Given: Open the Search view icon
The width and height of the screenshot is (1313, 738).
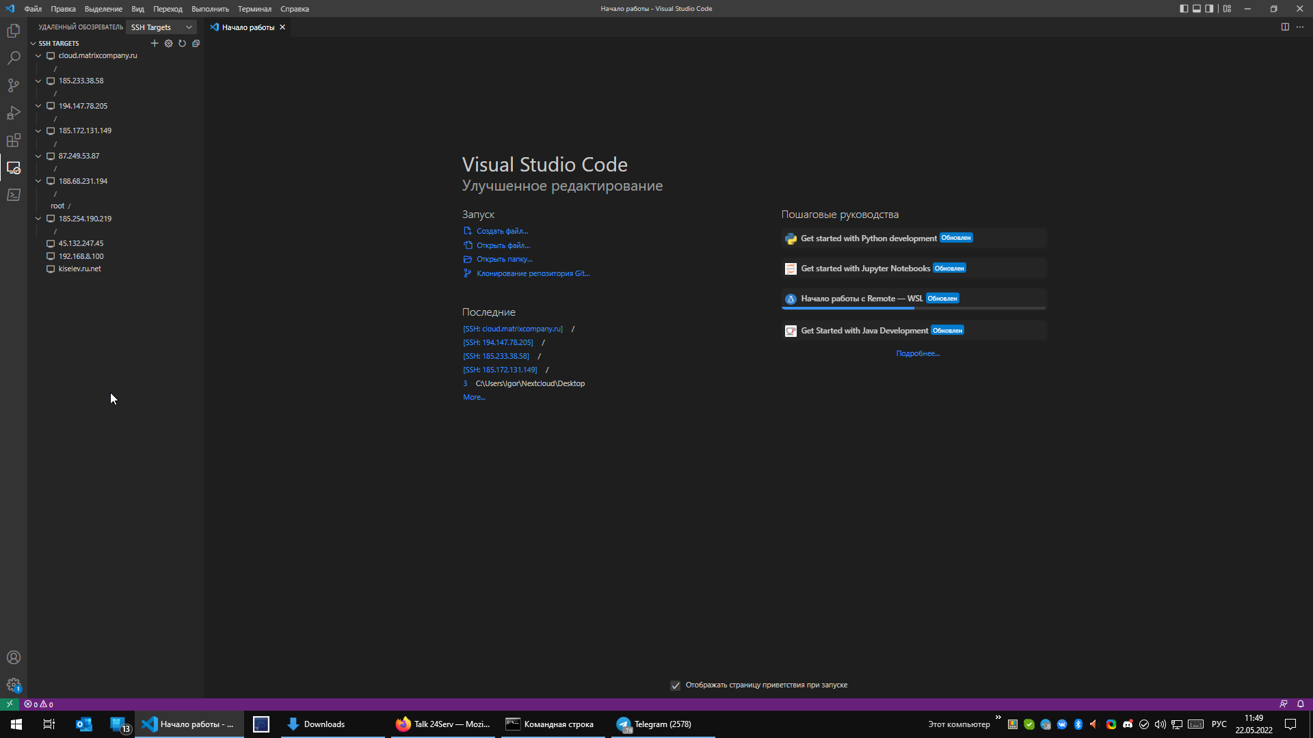Looking at the screenshot, I should point(14,58).
